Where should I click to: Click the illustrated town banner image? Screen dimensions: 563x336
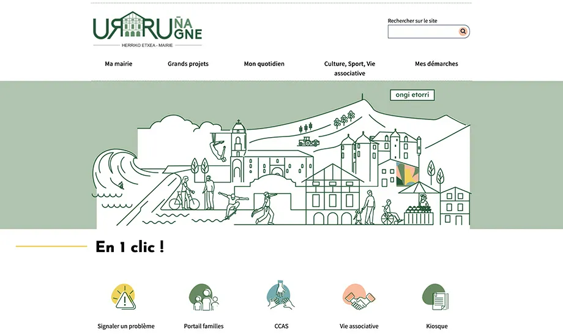point(281,171)
